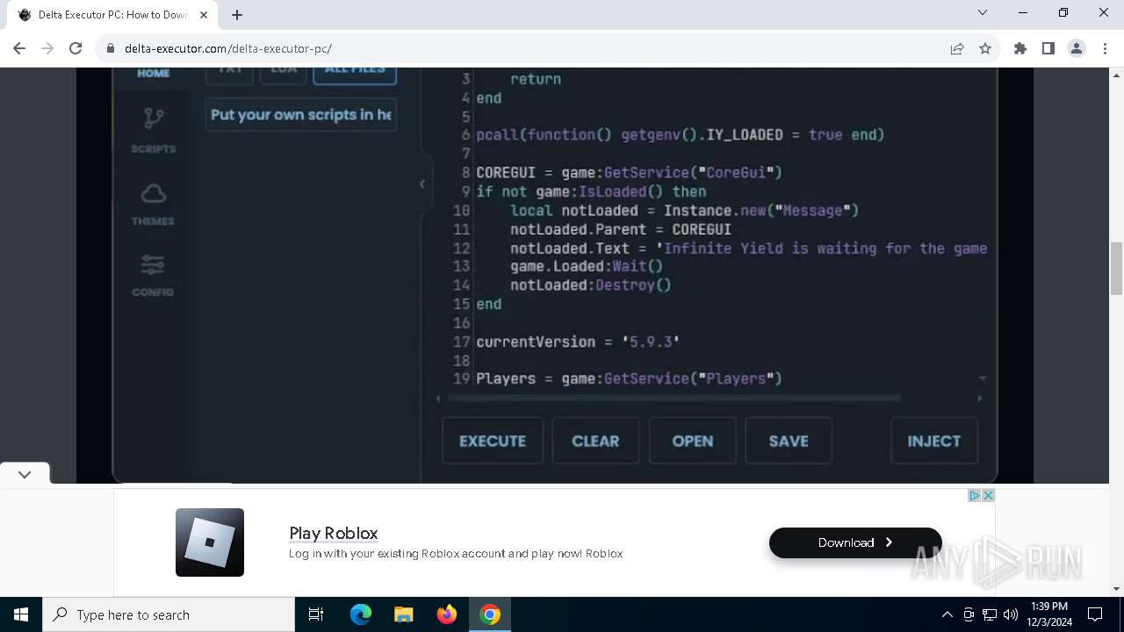Click the SAVE button
Image resolution: width=1124 pixels, height=632 pixels.
pyautogui.click(x=789, y=441)
